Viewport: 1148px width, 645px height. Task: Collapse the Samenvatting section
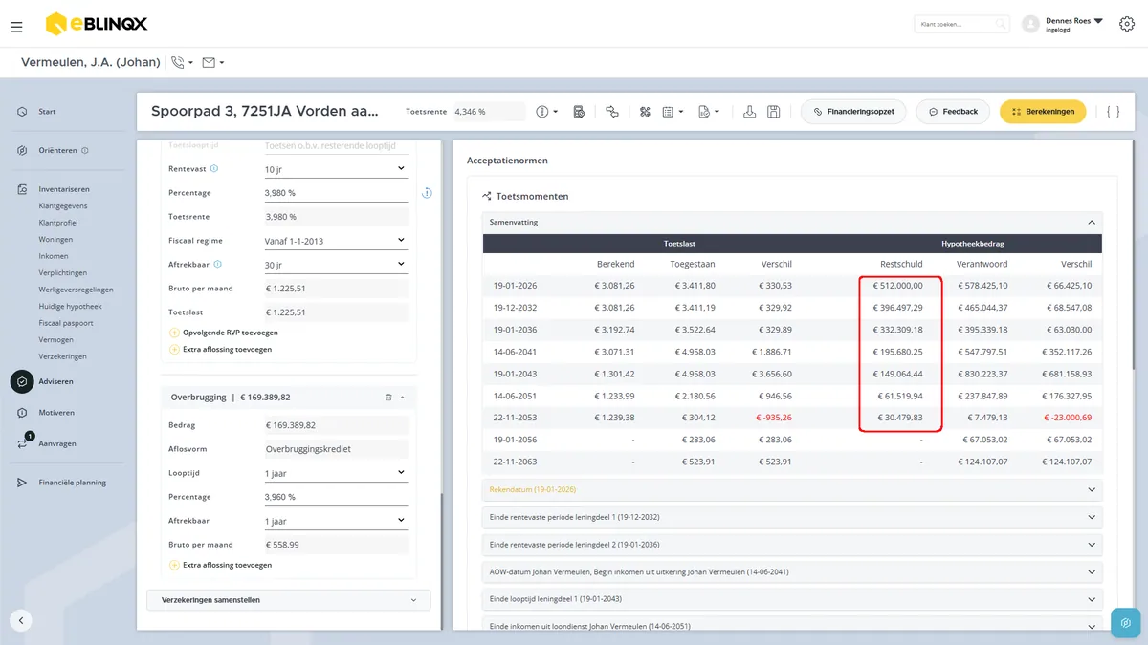[x=792, y=222]
